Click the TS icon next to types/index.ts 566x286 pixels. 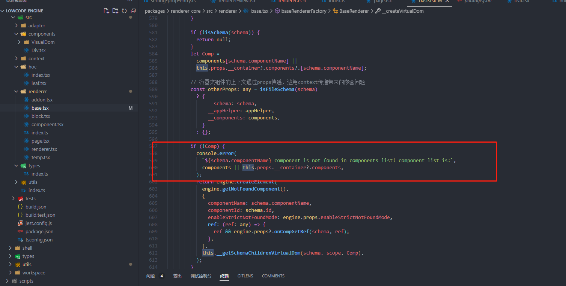pyautogui.click(x=26, y=174)
